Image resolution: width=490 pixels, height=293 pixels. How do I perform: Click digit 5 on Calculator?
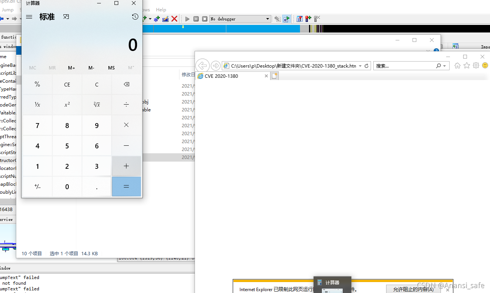(x=67, y=145)
